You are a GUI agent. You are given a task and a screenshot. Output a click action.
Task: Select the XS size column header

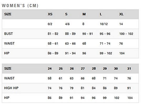pyautogui.click(x=50, y=14)
